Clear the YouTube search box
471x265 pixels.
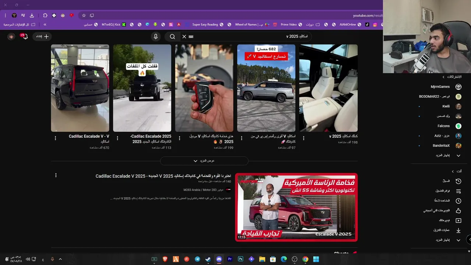184,36
